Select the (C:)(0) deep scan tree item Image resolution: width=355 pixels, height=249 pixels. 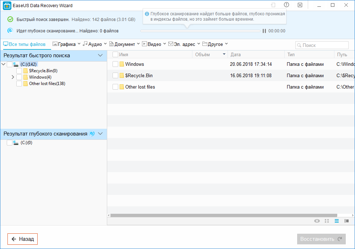coord(26,143)
